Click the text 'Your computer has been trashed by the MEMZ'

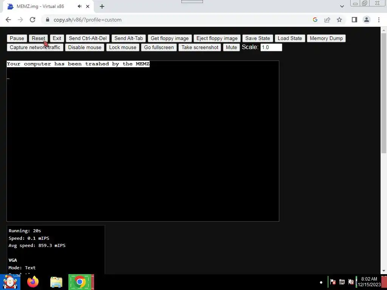click(x=78, y=64)
